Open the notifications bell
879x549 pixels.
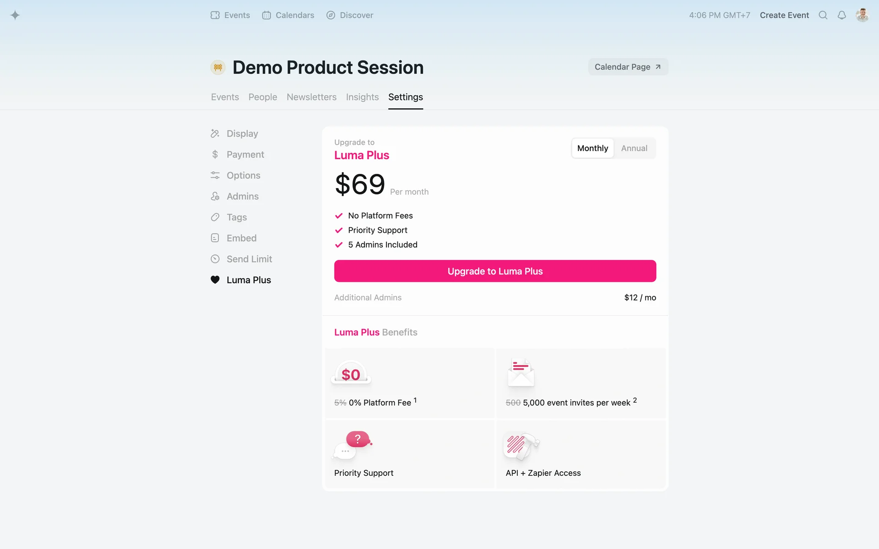coord(841,15)
